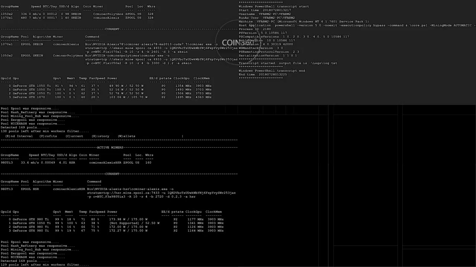Click the 1.40 USD/d value
The image size is (476, 267).
[x=65, y=17]
